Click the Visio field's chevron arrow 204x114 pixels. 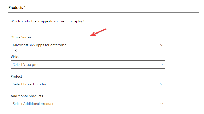(x=162, y=64)
